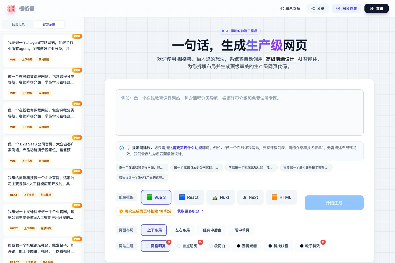Click the green Vue 3 framework icon
Screen dimensions: 395x263
click(x=149, y=197)
